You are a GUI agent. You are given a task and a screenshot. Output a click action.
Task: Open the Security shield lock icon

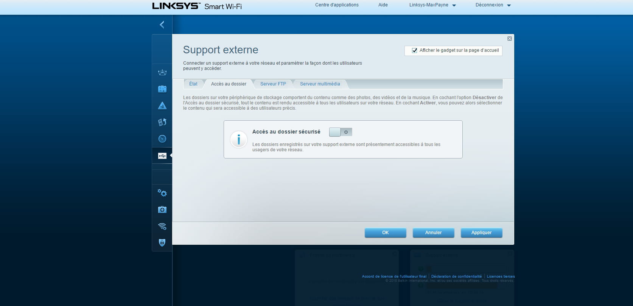click(x=162, y=242)
